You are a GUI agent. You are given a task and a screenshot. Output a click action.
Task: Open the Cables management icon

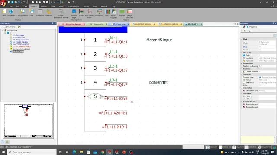click(x=81, y=13)
